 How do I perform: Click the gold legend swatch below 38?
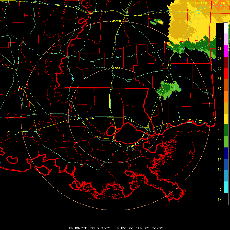pyautogui.click(x=226, y=108)
